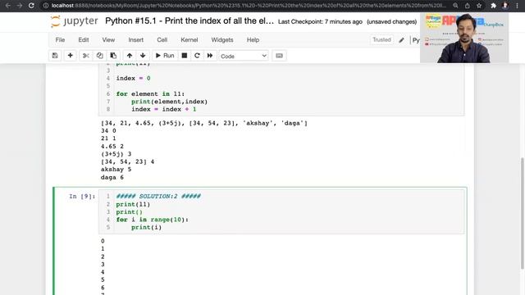This screenshot has height=295, width=525.
Task: Click the In [9] cell prompt
Action: 82,197
